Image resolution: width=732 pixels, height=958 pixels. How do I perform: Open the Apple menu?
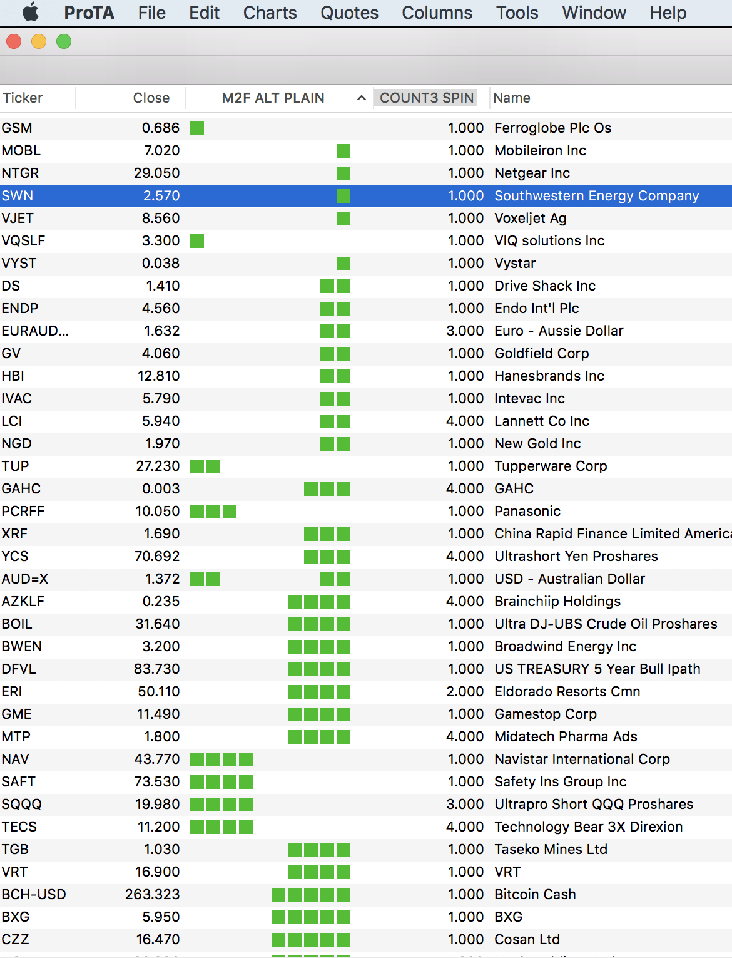click(30, 13)
